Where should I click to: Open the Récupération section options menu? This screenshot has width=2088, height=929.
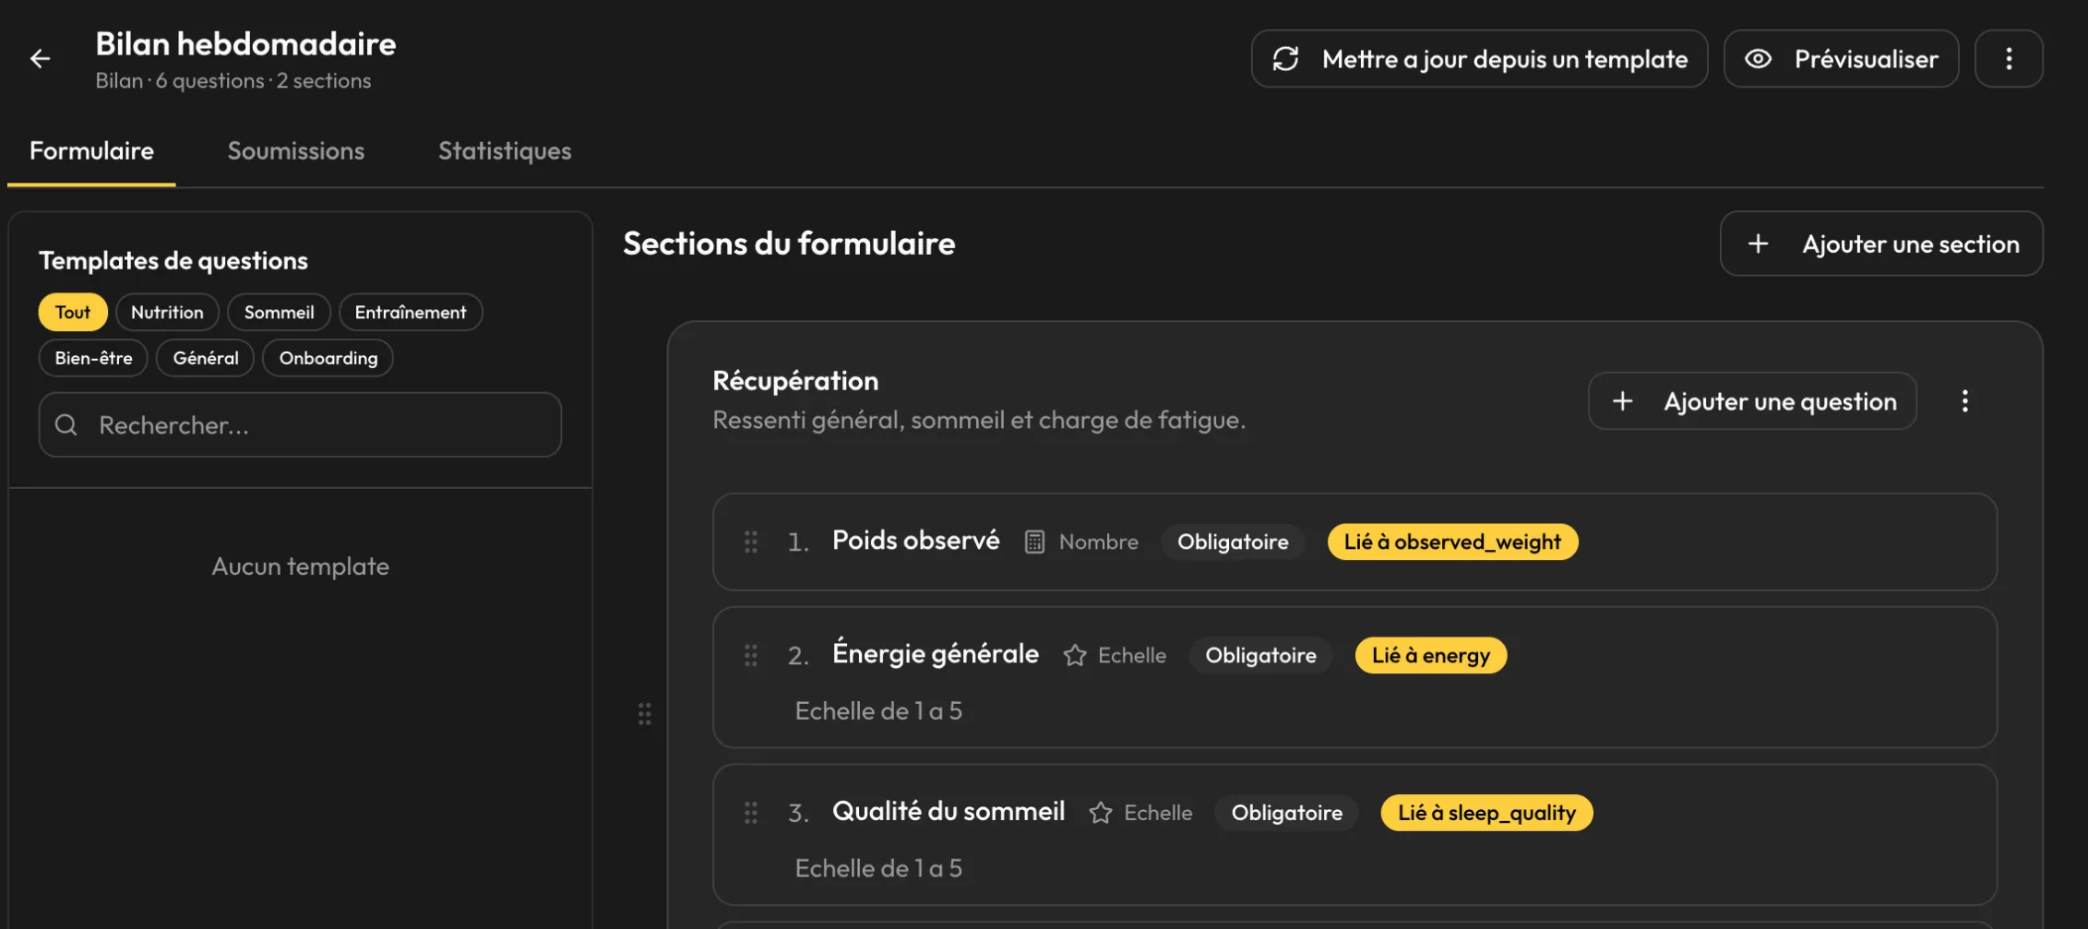click(x=1964, y=401)
